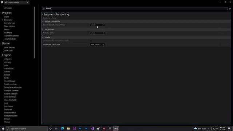Image resolution: width=233 pixels, height=131 pixels.
Task: Open the Windows Start menu
Action: [3, 128]
